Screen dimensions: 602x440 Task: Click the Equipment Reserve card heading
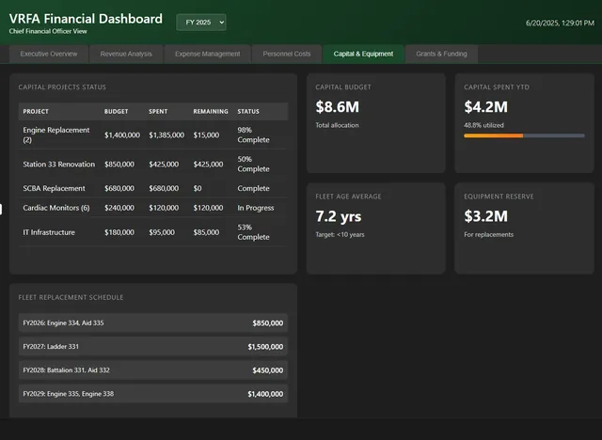pyautogui.click(x=499, y=196)
